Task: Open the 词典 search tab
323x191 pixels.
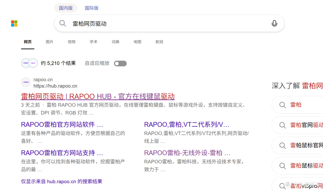Action: pos(115,42)
